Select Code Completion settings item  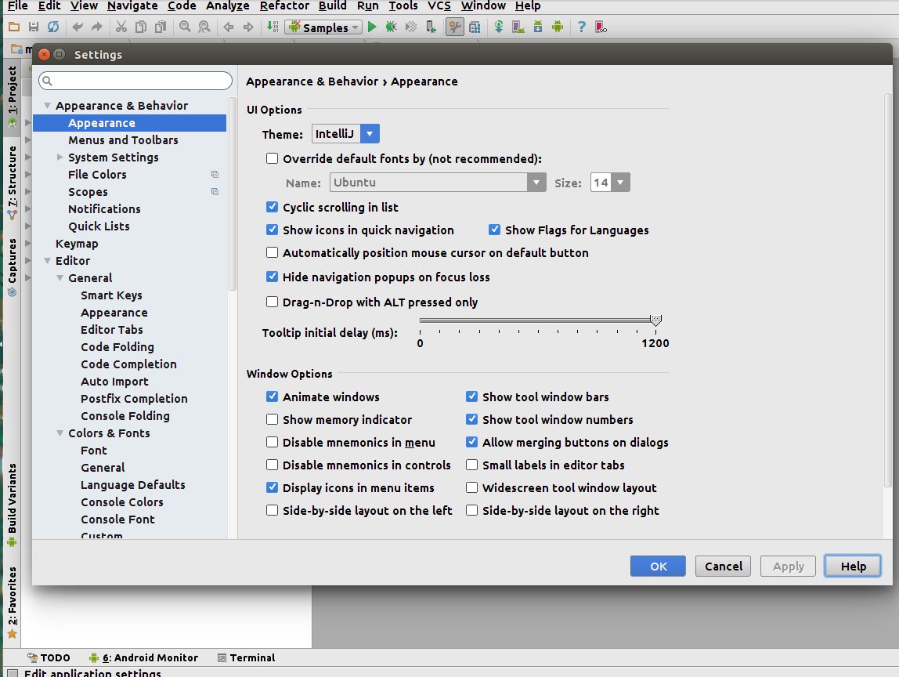coord(128,364)
